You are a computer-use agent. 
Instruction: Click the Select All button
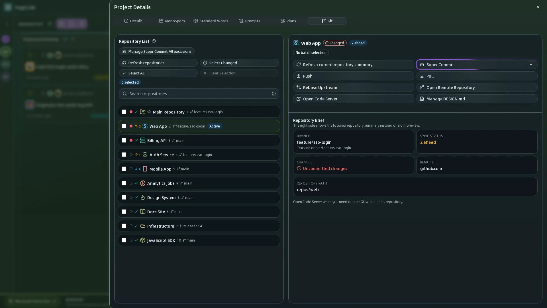coord(158,73)
